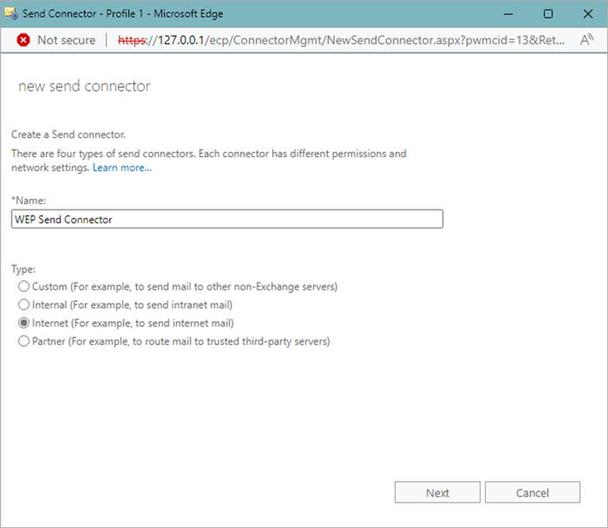Open the Learn more link

[x=122, y=168]
